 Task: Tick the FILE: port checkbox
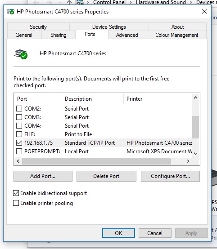(x=19, y=134)
